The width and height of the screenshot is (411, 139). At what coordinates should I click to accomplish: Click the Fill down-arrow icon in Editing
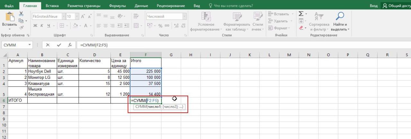(x=301, y=21)
